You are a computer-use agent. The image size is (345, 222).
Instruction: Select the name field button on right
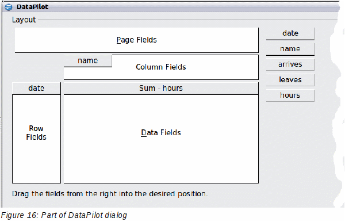[290, 49]
